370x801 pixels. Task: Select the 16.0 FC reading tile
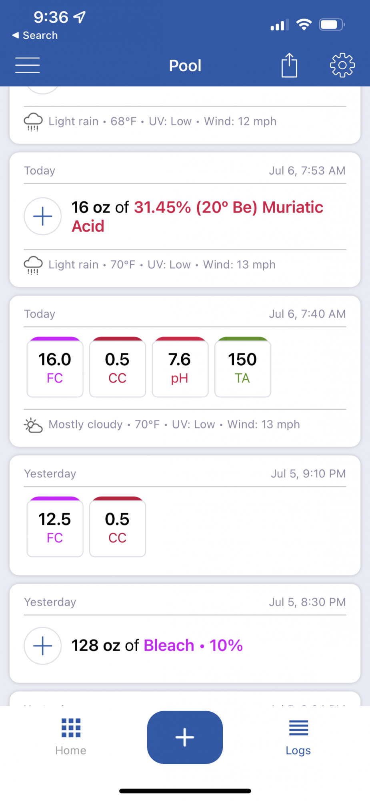55,367
